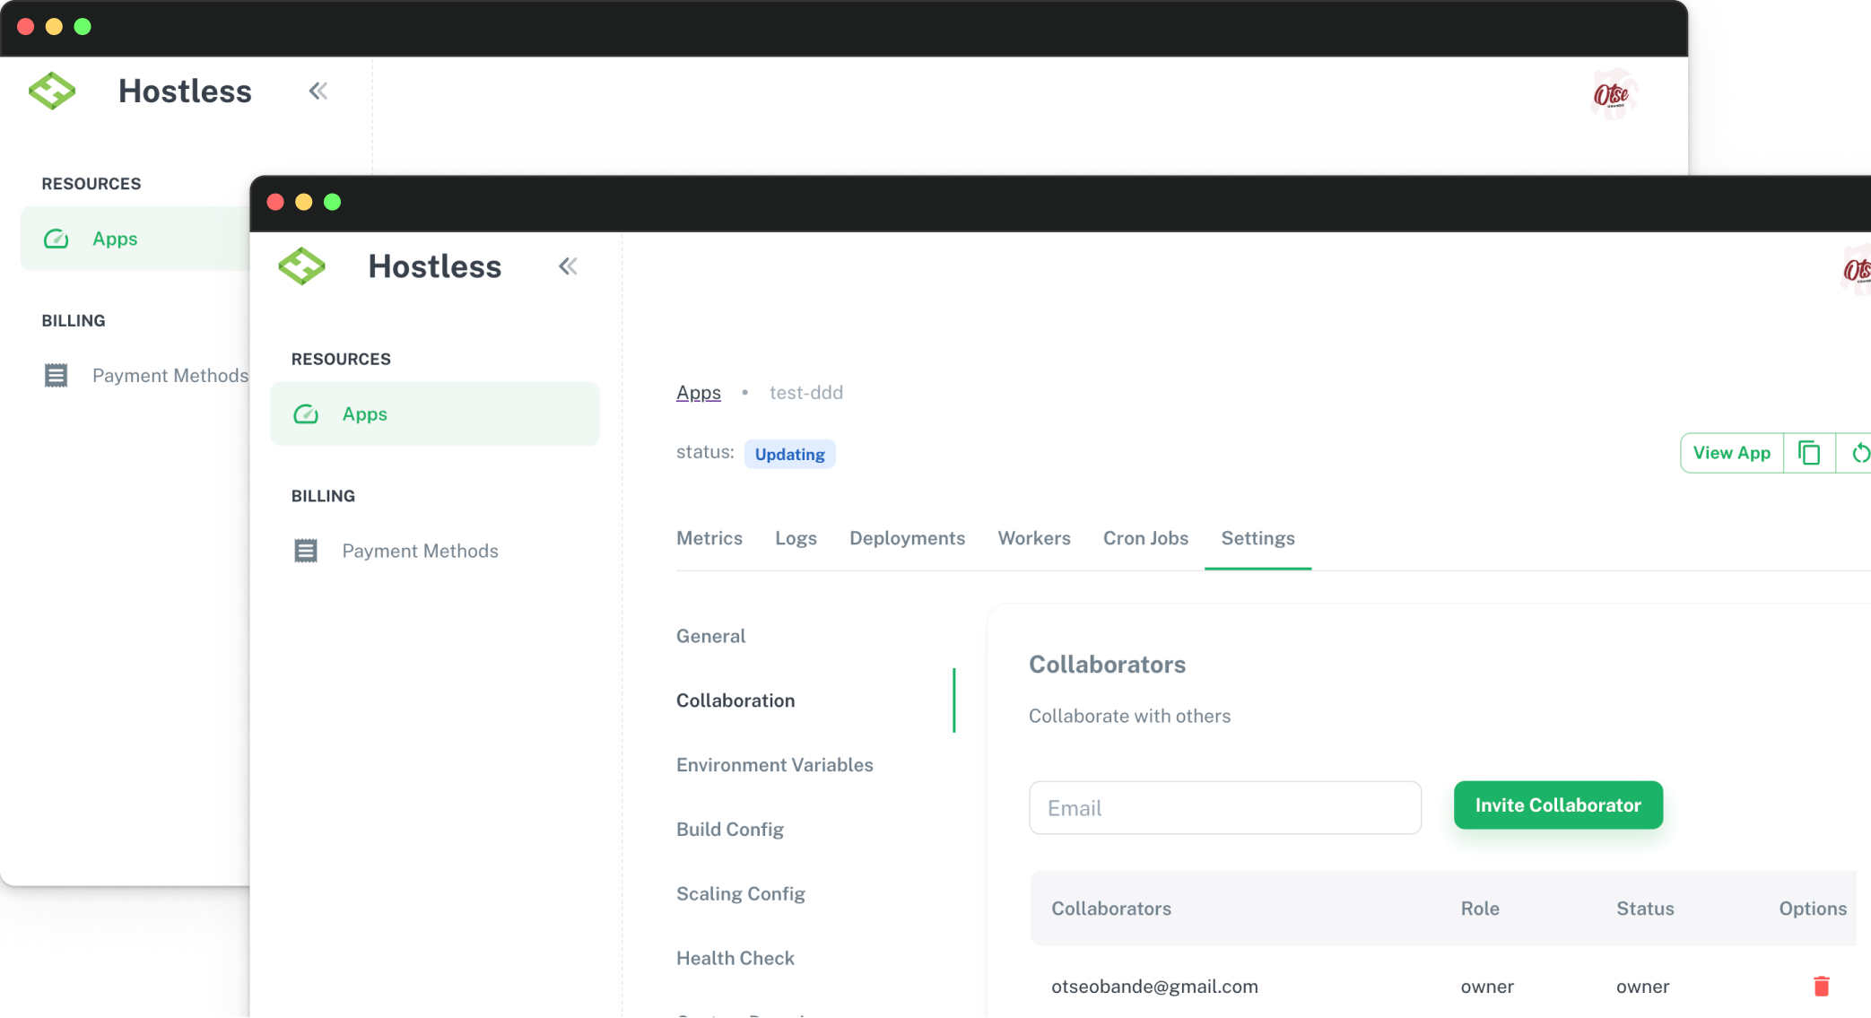Click the Hostless logo in the back window
This screenshot has width=1871, height=1018.
point(52,91)
